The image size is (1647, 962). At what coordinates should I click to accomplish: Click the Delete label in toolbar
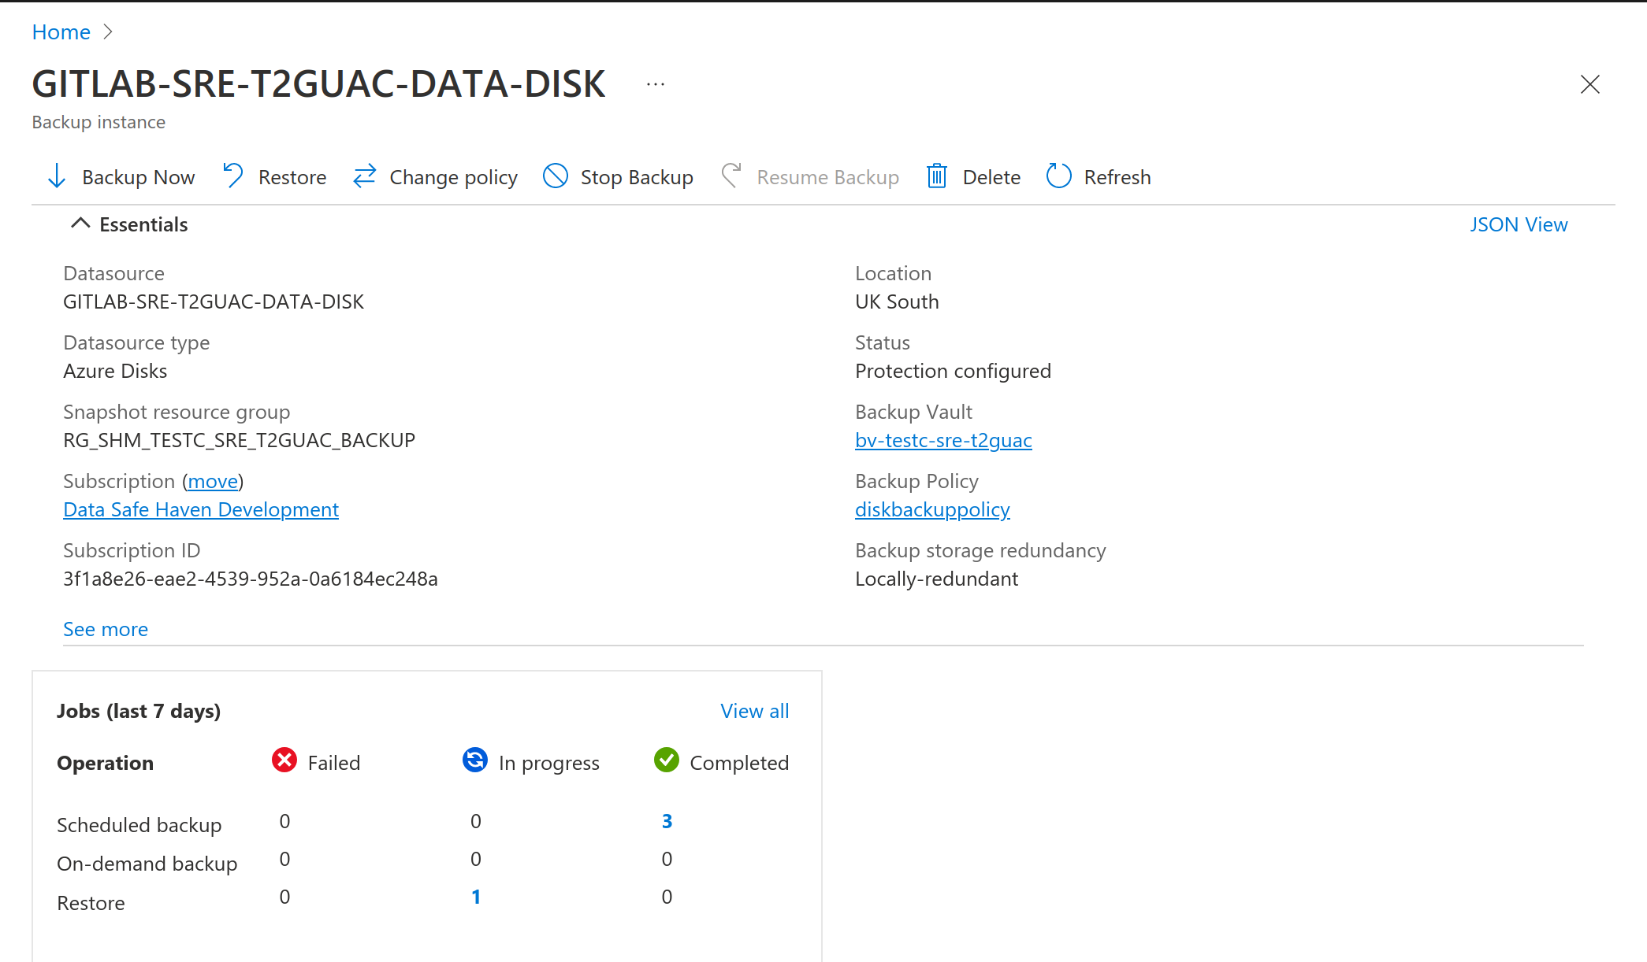pos(991,177)
